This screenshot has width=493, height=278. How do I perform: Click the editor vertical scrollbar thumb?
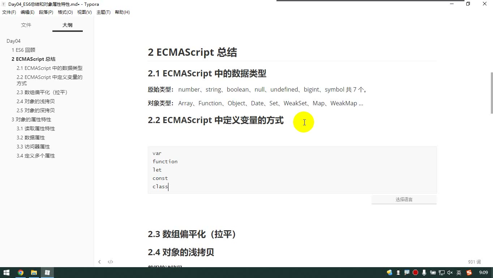pos(491,93)
